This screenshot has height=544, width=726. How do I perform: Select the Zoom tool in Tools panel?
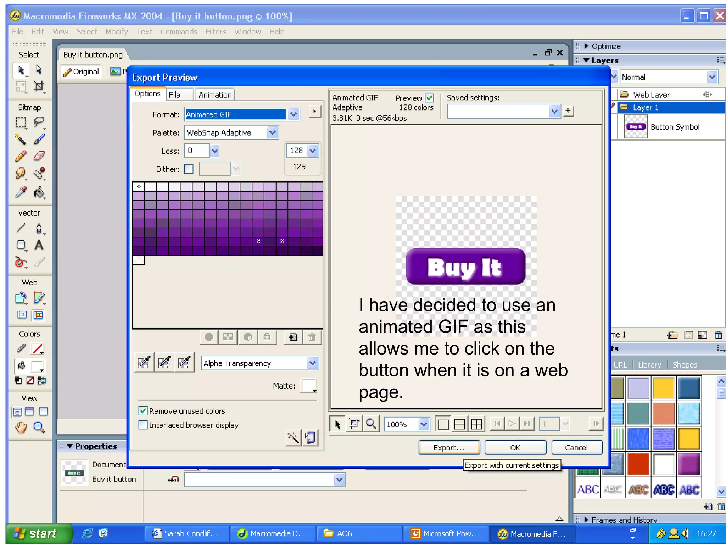point(39,428)
